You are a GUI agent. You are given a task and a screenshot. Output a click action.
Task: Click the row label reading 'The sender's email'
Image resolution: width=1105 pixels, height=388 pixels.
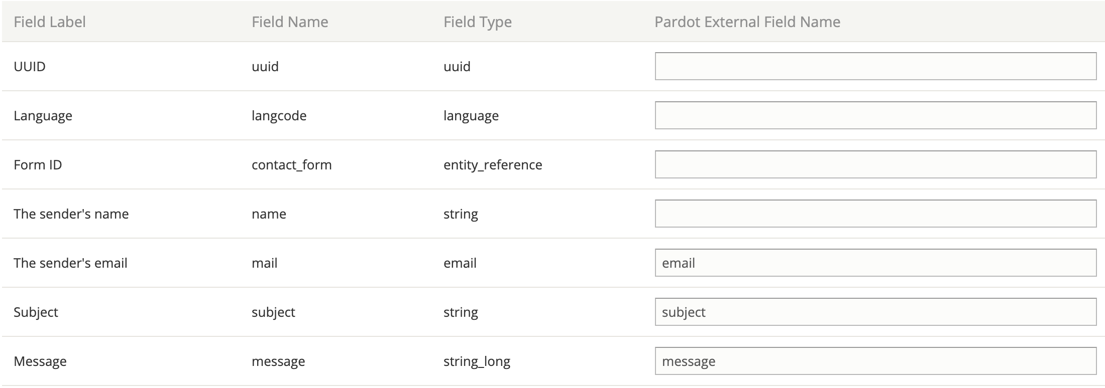click(x=70, y=263)
